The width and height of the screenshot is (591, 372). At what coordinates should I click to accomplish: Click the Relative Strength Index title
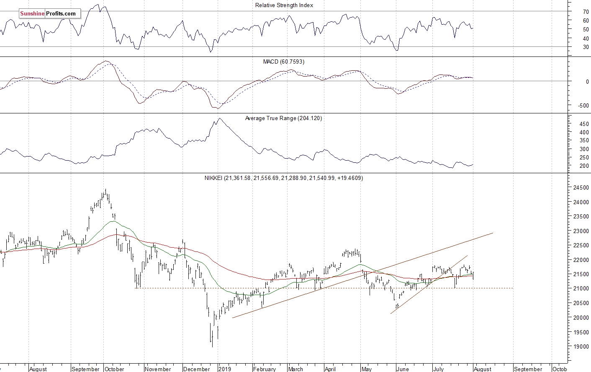[284, 5]
